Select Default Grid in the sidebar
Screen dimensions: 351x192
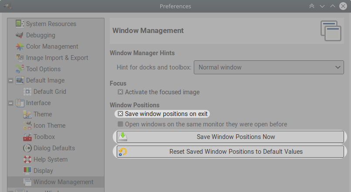pos(50,92)
